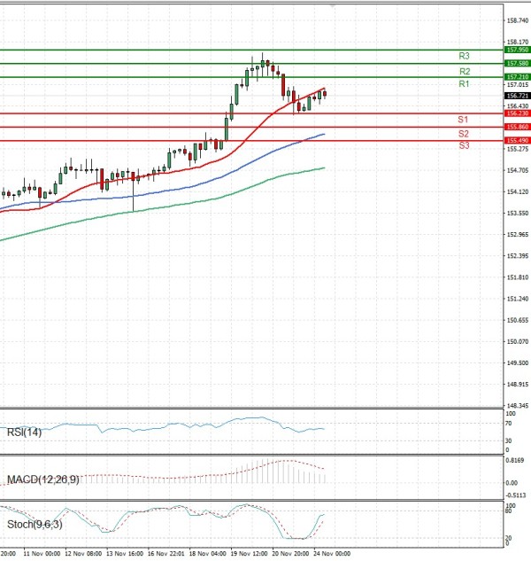The image size is (531, 561).
Task: Click the 154.700 value on price axis
Action: pos(517,170)
